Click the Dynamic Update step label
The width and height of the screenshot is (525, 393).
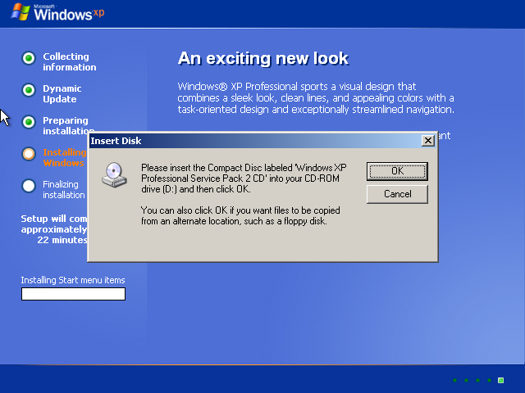[x=62, y=94]
